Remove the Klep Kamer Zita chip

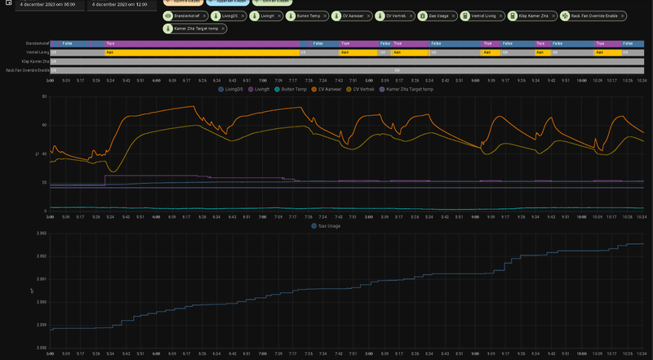click(x=553, y=16)
